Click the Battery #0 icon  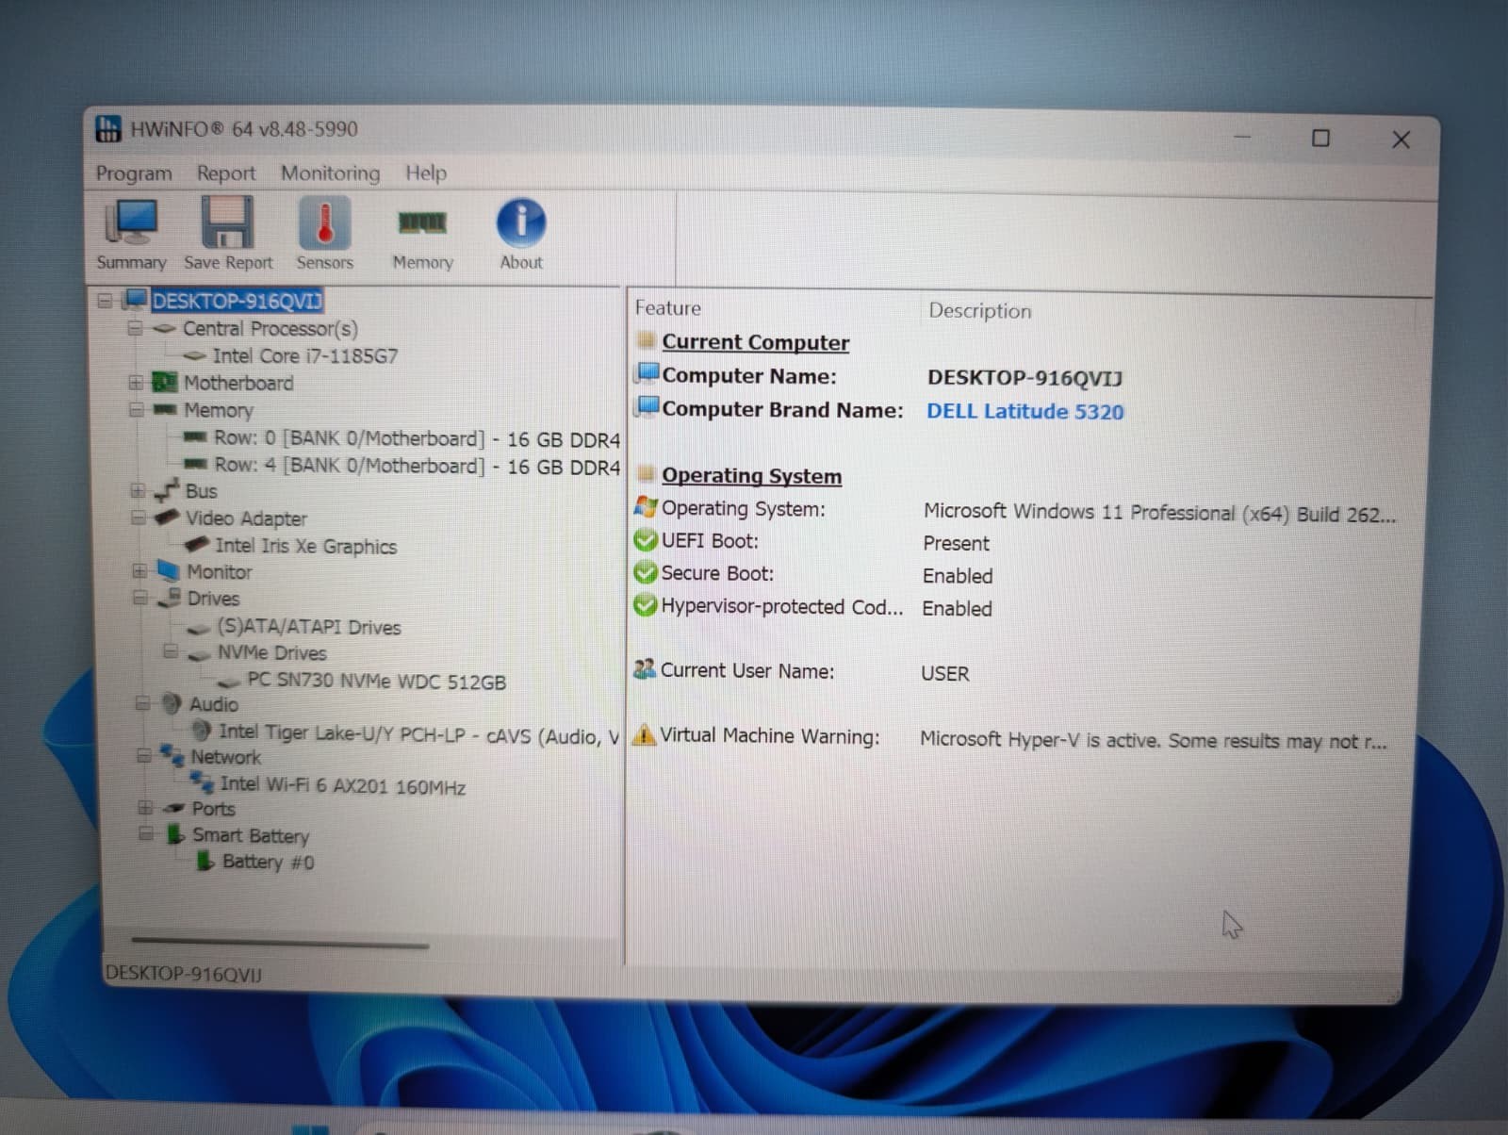(x=205, y=860)
